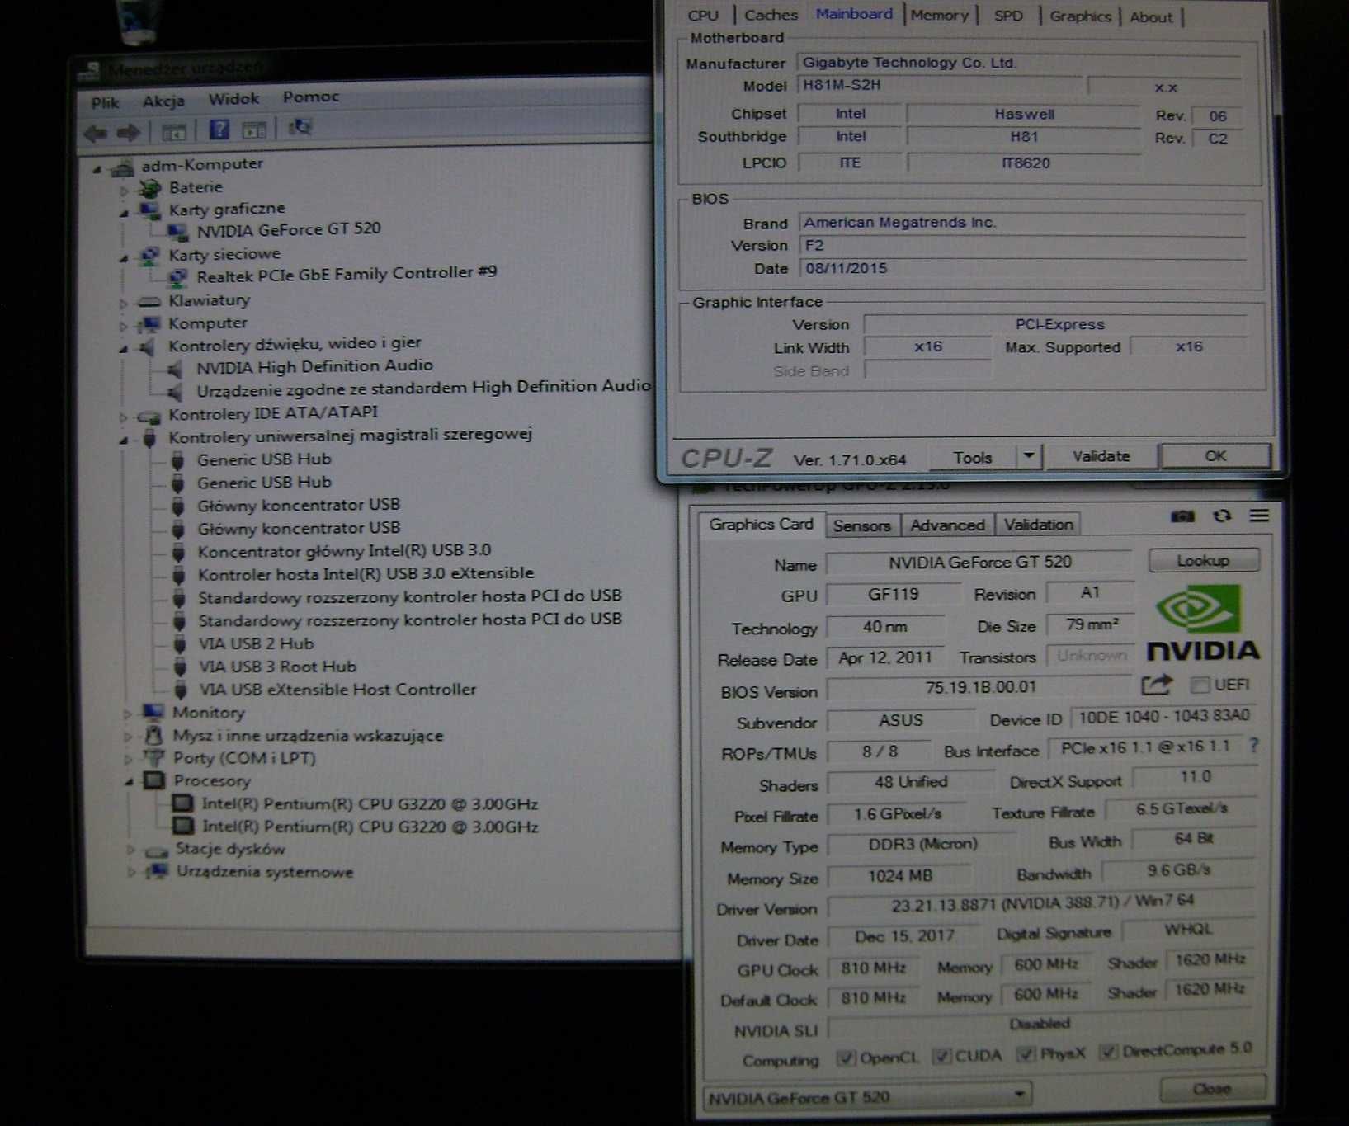Open the Plik menu
Viewport: 1349px width, 1126px height.
click(x=106, y=103)
